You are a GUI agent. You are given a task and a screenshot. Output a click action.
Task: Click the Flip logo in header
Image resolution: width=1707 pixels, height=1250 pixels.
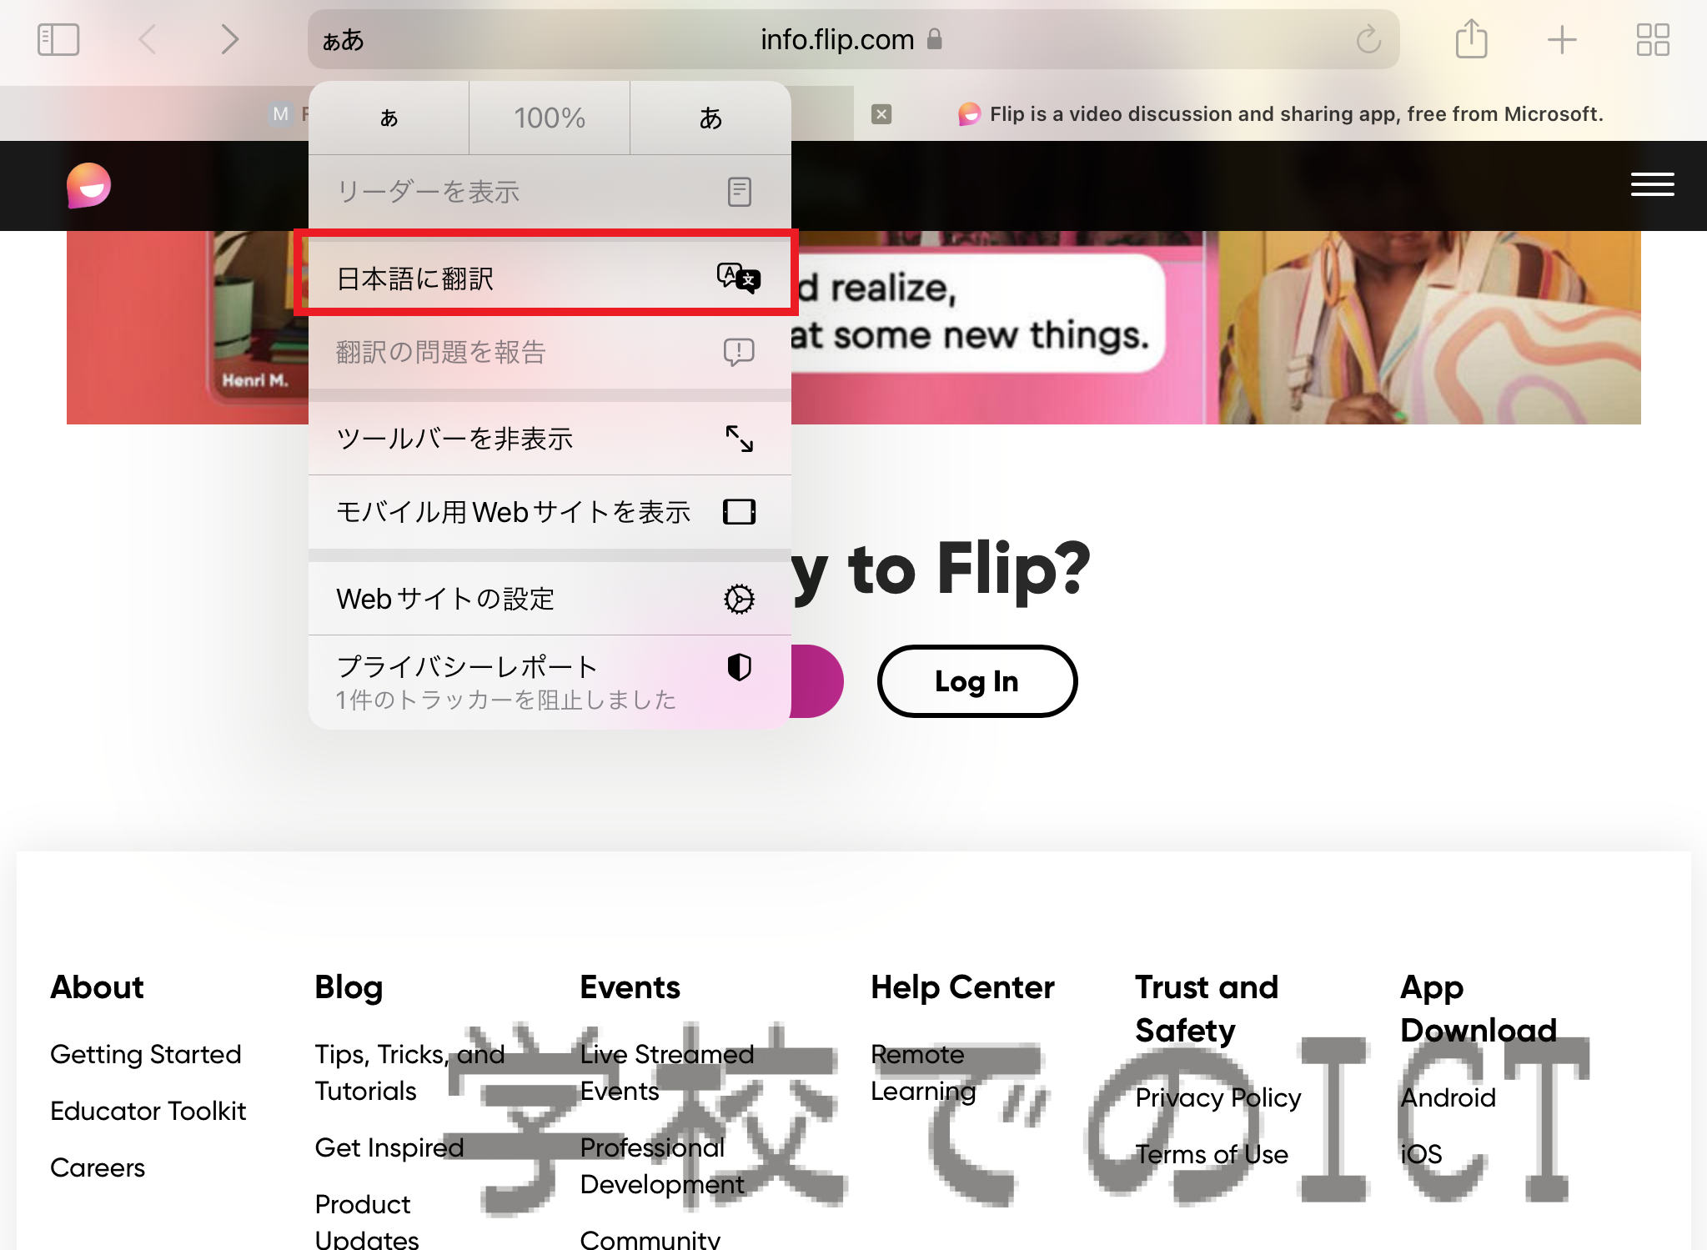click(88, 185)
